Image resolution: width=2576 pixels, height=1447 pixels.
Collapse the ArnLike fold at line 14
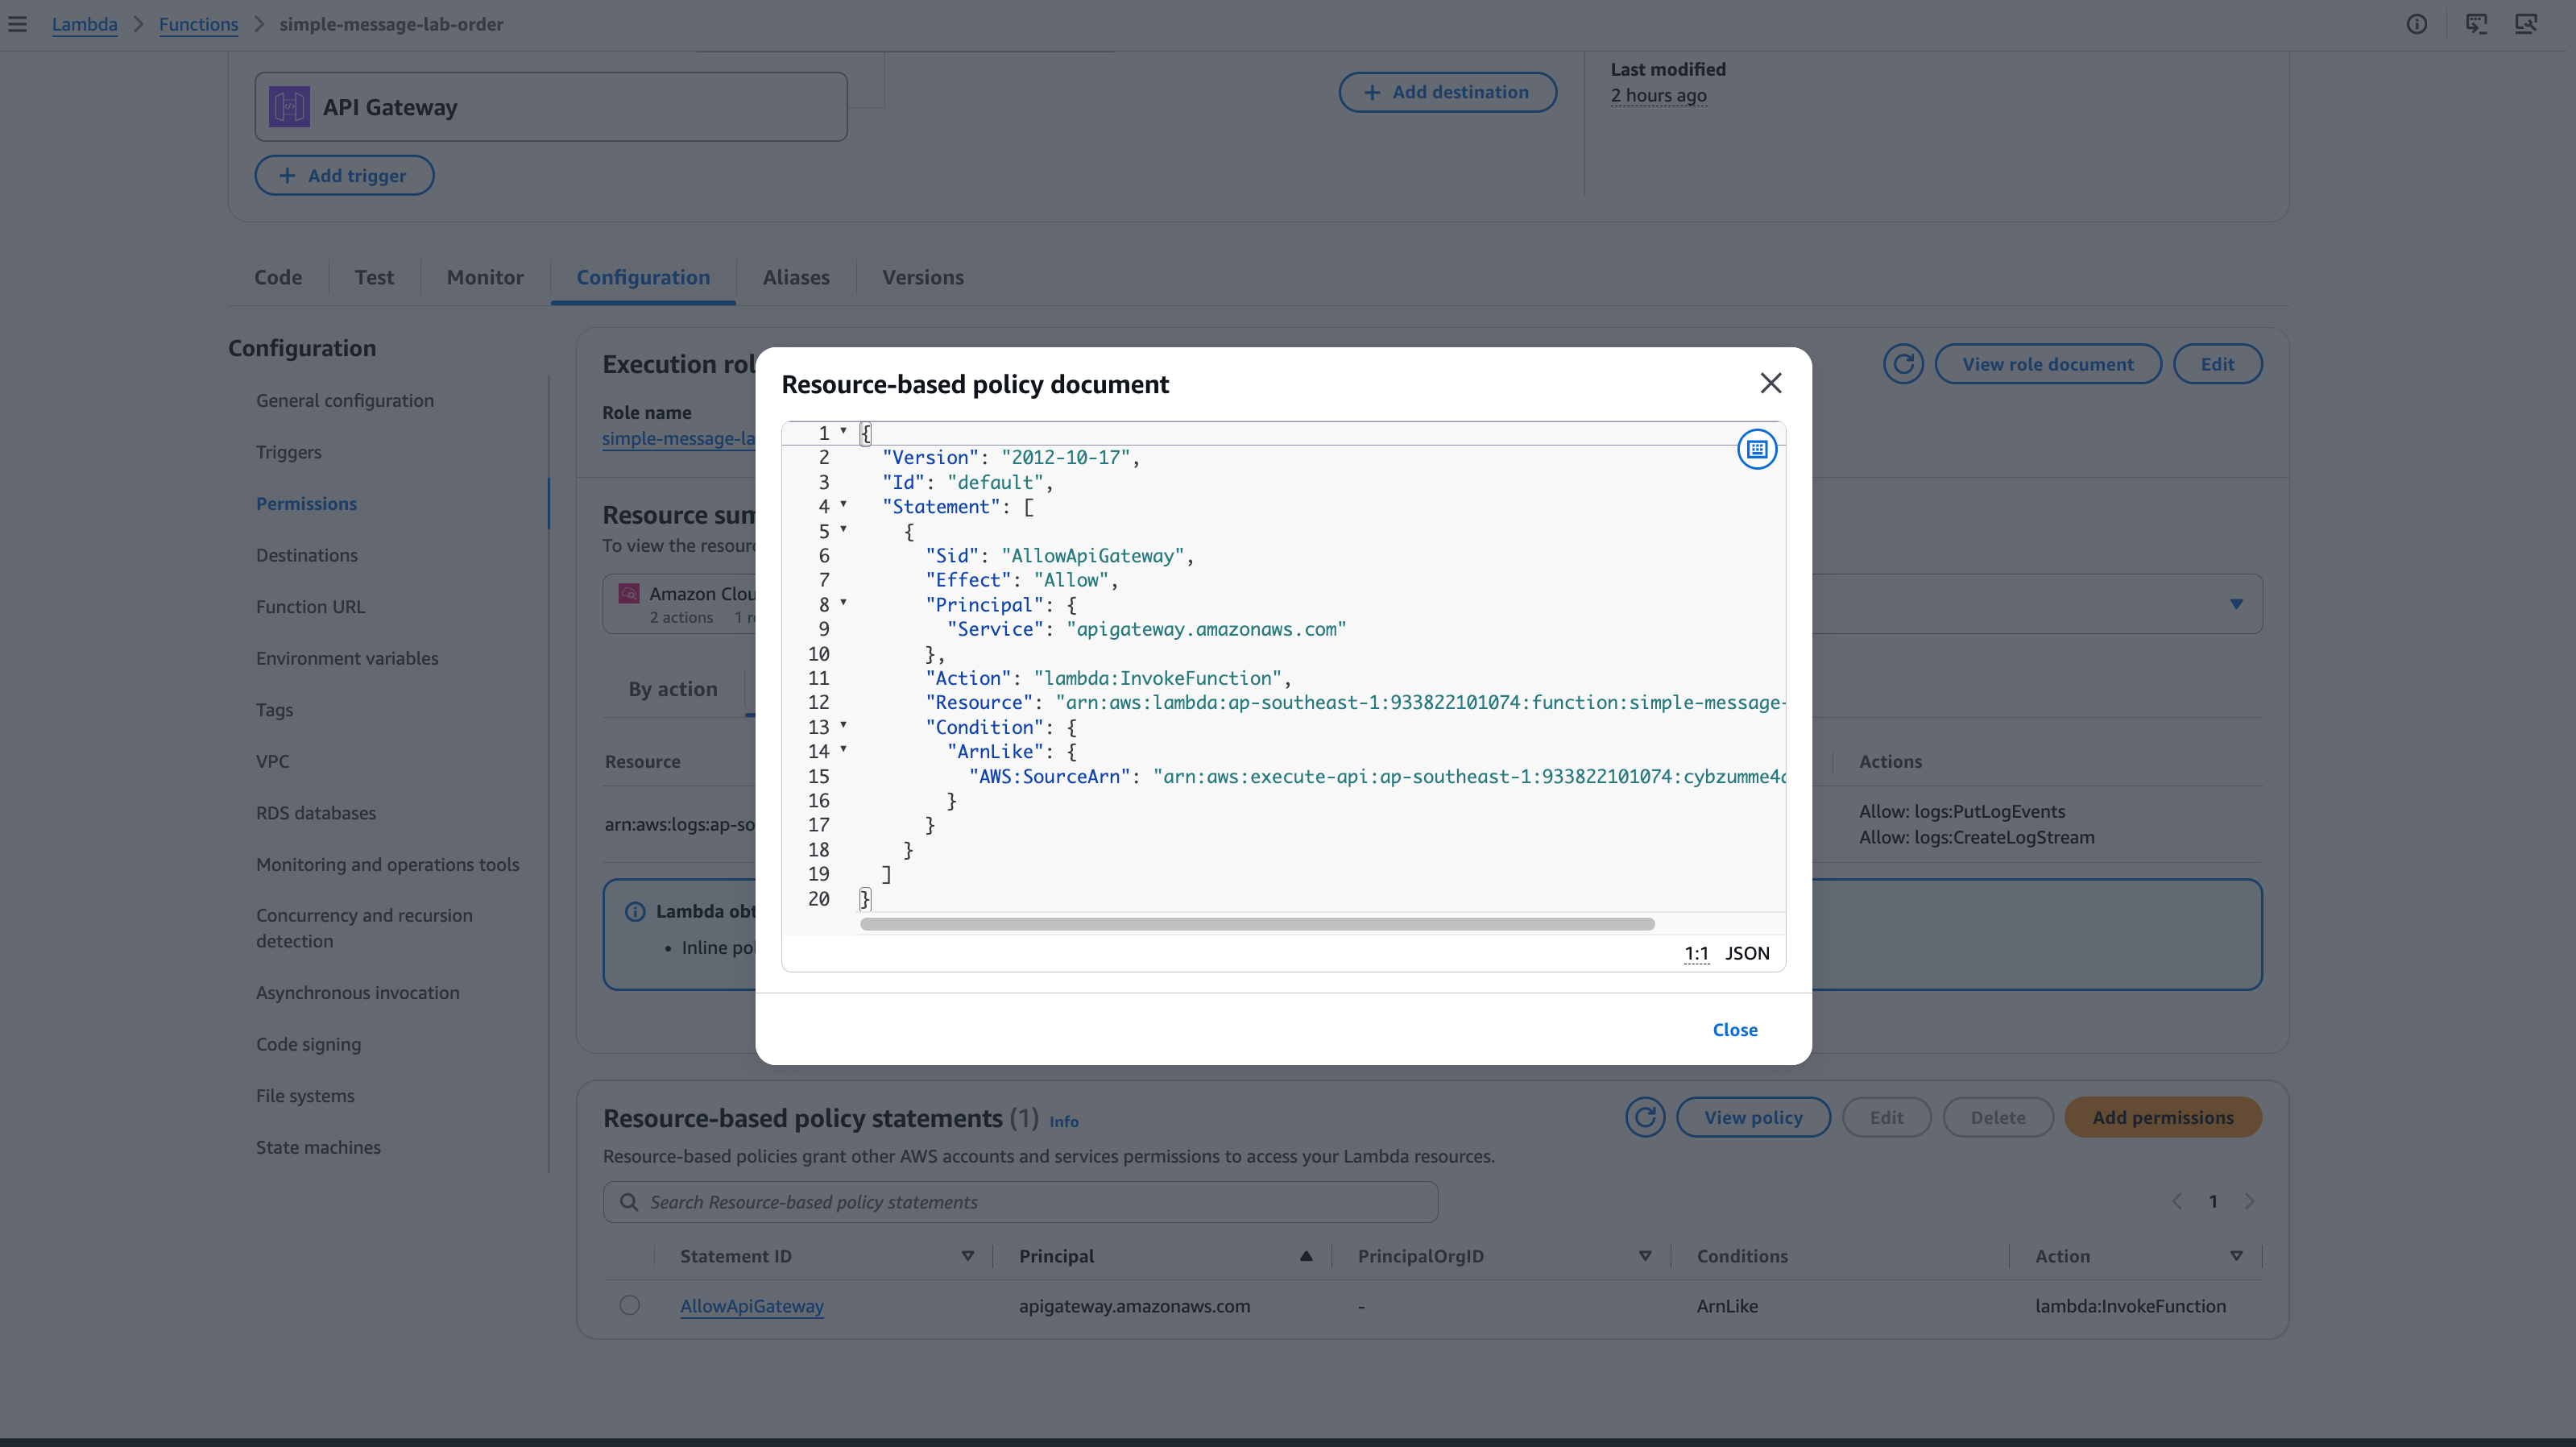click(x=843, y=748)
